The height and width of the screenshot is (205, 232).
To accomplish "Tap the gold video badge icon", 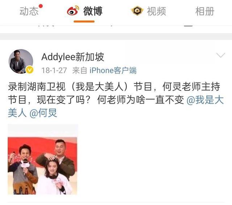I will (x=137, y=11).
